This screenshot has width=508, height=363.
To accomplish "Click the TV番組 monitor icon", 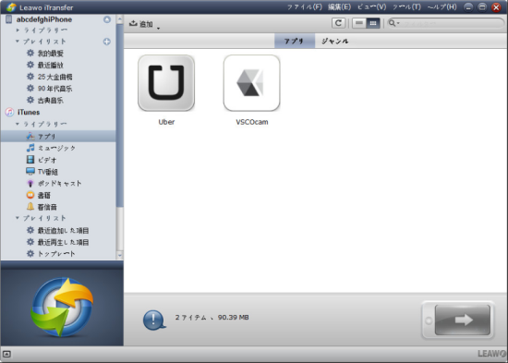I will click(30, 171).
